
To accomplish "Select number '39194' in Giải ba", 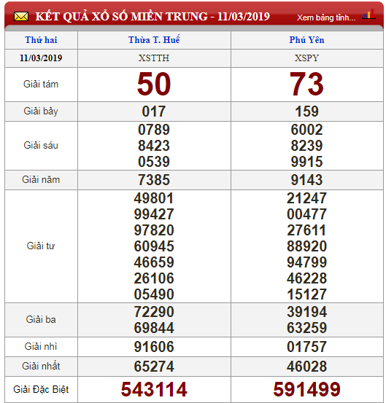I will (x=306, y=312).
